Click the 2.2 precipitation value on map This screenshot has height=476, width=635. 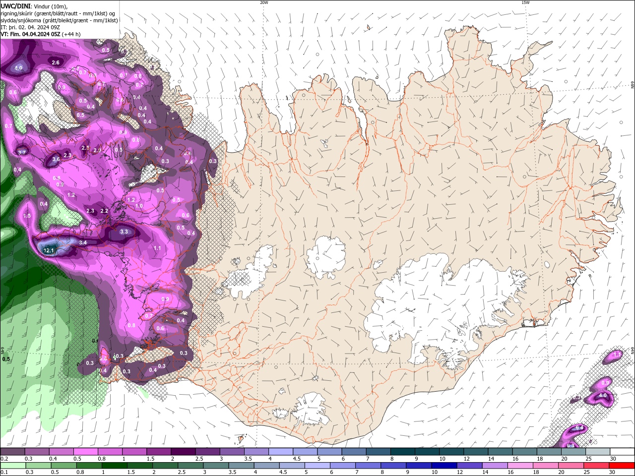click(x=104, y=211)
